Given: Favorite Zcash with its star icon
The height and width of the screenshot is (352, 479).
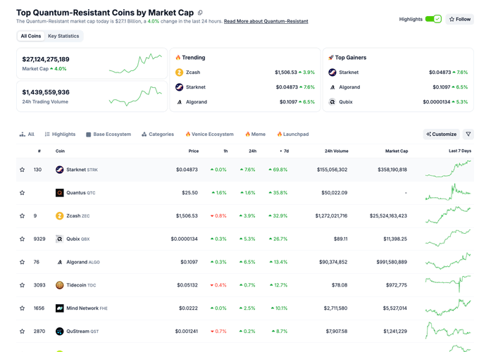Looking at the screenshot, I should (22, 216).
